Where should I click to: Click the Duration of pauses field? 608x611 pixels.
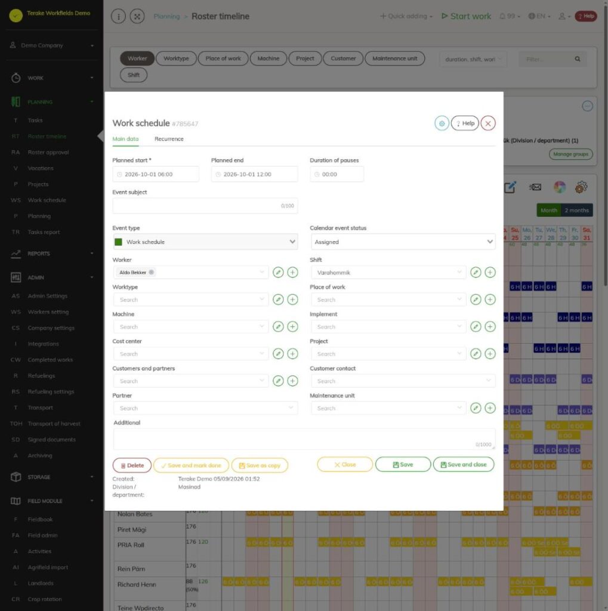(x=337, y=174)
